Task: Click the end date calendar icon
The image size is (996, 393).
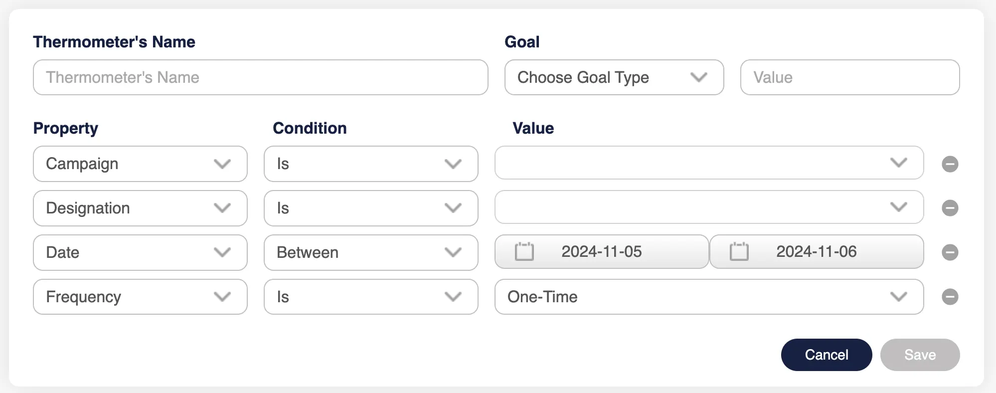Action: 739,251
